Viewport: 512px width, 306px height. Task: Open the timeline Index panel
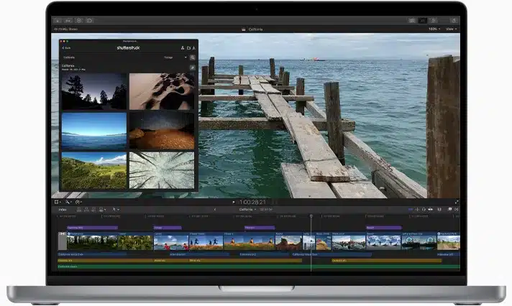pyautogui.click(x=63, y=210)
